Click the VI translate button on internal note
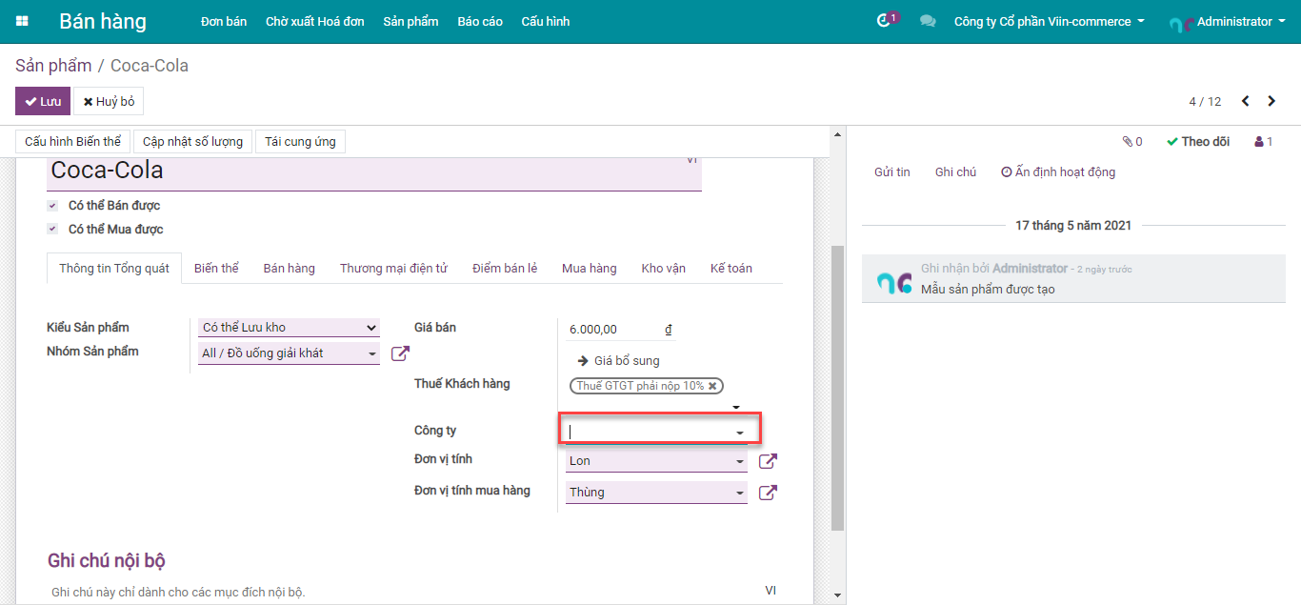Viewport: 1301px width, 605px height. 771,591
